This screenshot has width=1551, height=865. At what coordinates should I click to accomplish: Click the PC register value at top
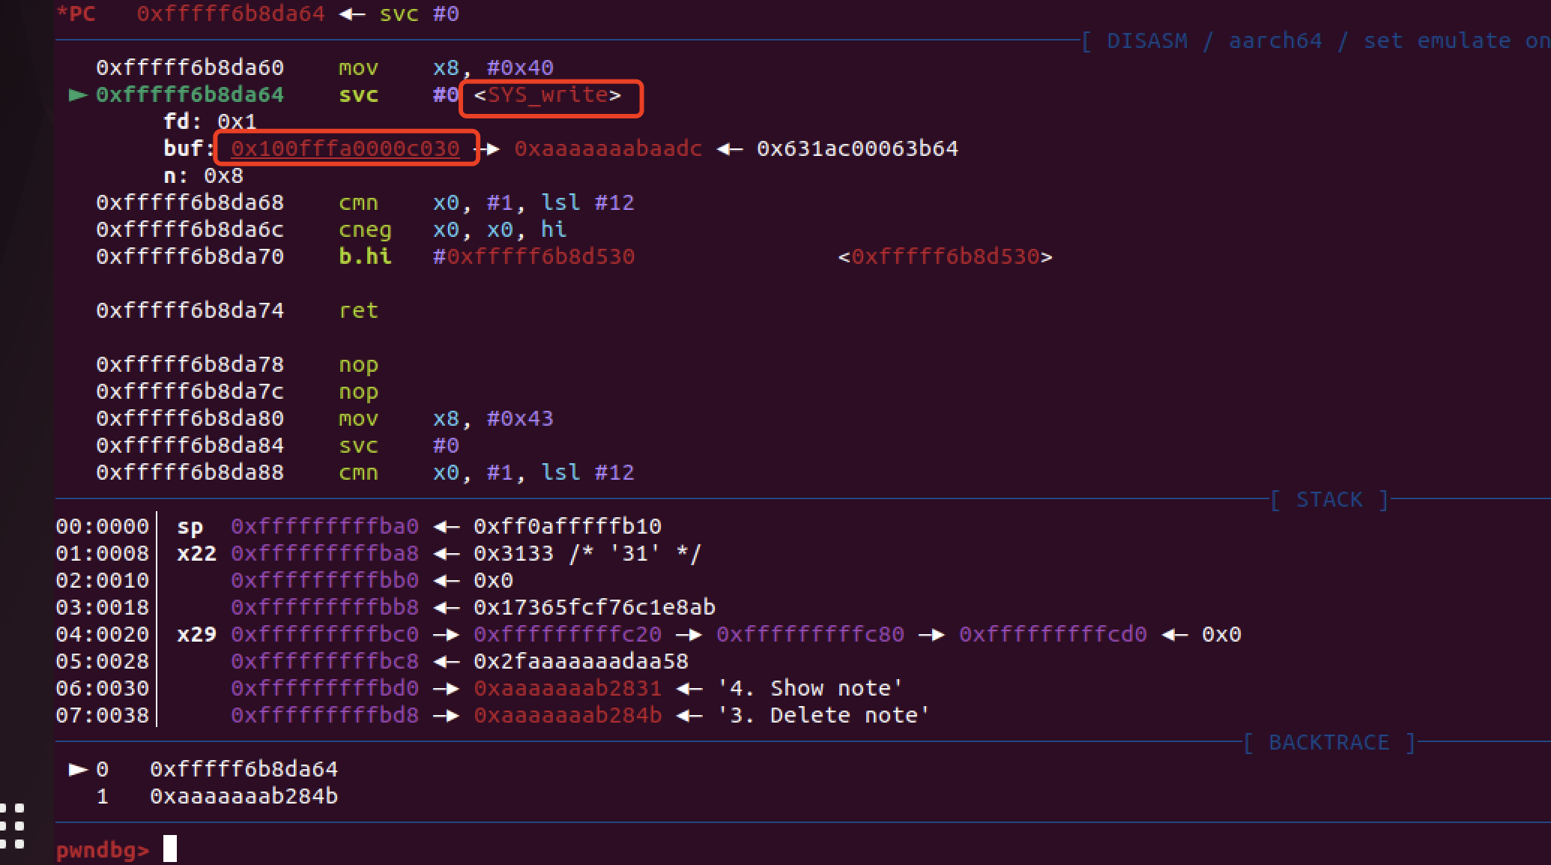point(230,13)
